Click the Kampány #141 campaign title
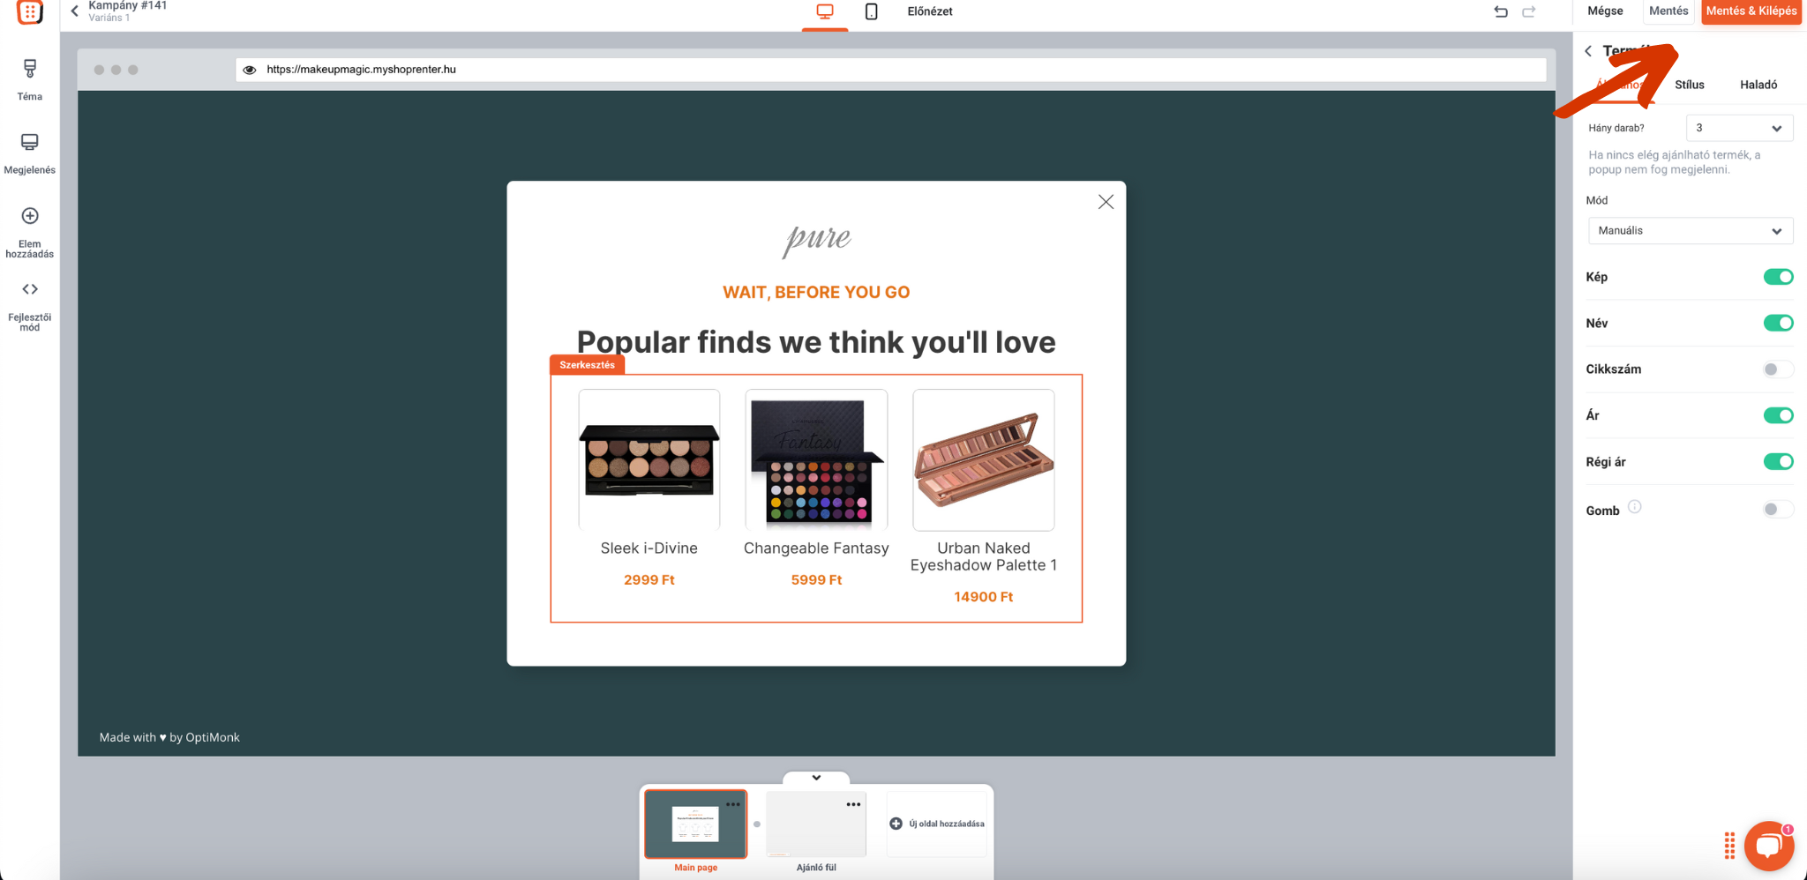1807x880 pixels. tap(128, 5)
